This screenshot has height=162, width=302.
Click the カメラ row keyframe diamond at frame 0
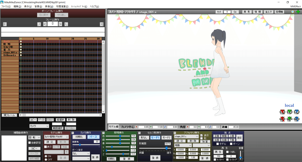pos(21,41)
